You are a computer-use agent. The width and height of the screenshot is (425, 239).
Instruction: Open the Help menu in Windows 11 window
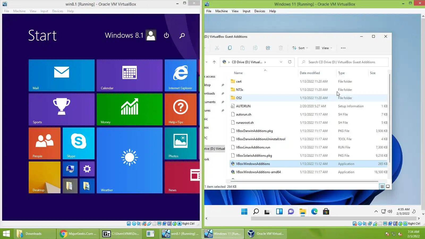point(273,11)
